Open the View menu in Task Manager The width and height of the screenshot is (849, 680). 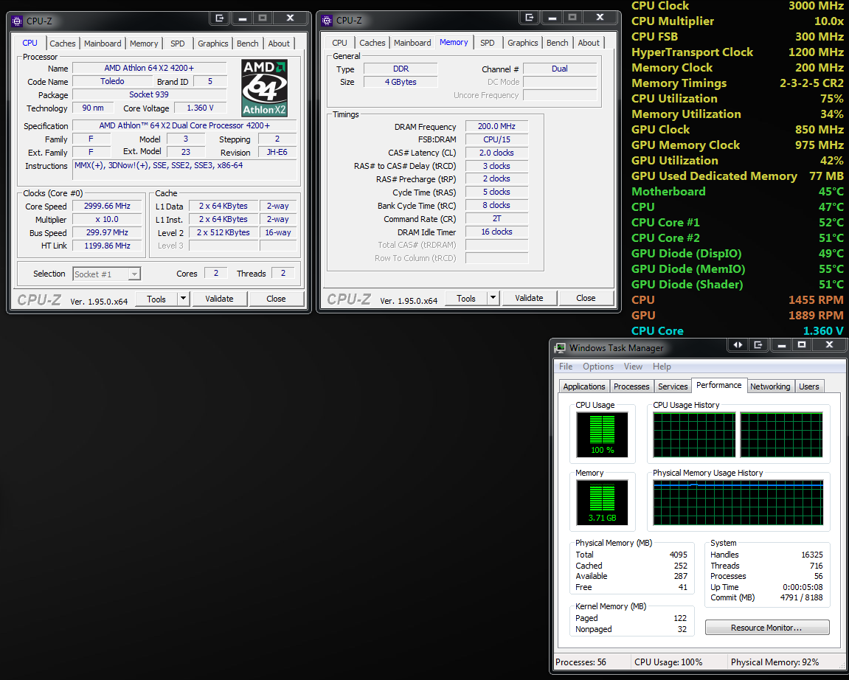pyautogui.click(x=633, y=367)
